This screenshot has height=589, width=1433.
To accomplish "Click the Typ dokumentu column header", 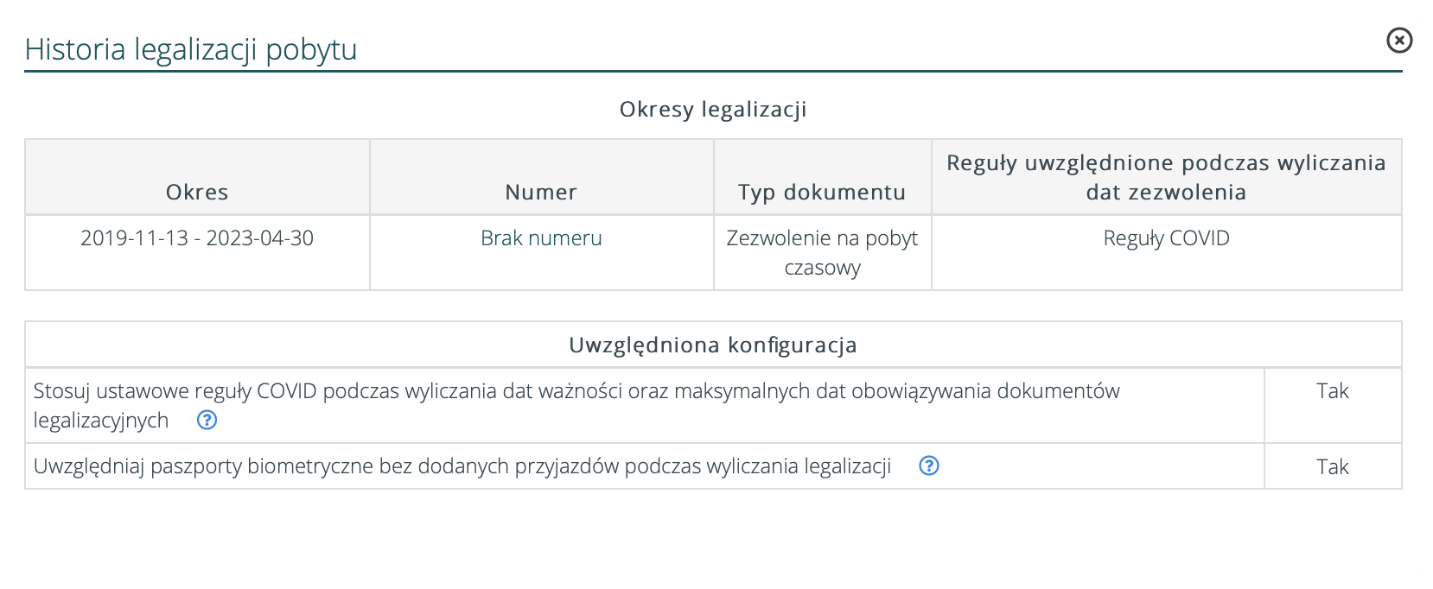I will [x=821, y=192].
